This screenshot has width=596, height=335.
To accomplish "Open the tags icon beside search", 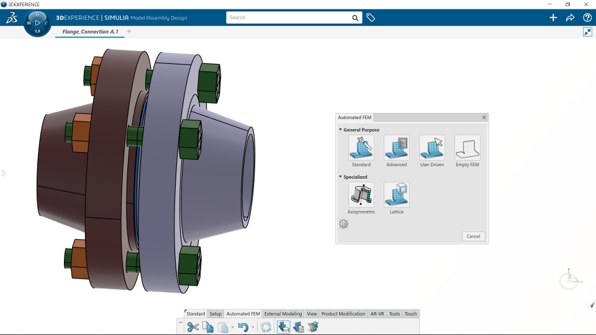I will click(371, 18).
